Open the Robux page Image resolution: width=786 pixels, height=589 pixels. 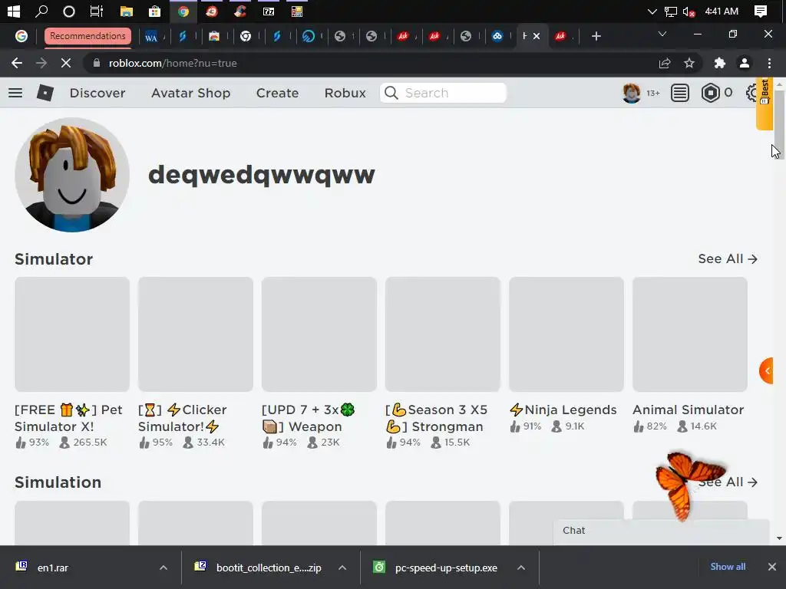[x=345, y=93]
